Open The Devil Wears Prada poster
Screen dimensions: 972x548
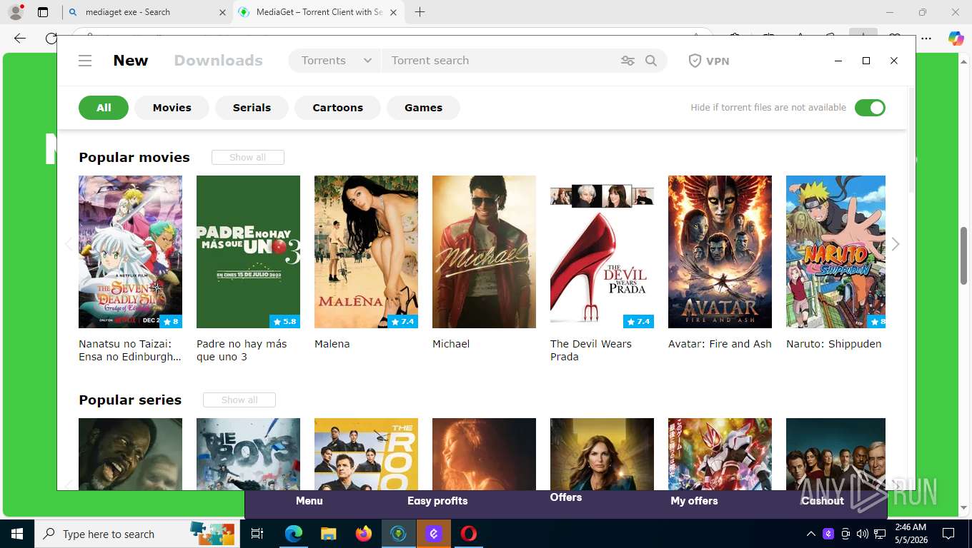click(x=602, y=252)
